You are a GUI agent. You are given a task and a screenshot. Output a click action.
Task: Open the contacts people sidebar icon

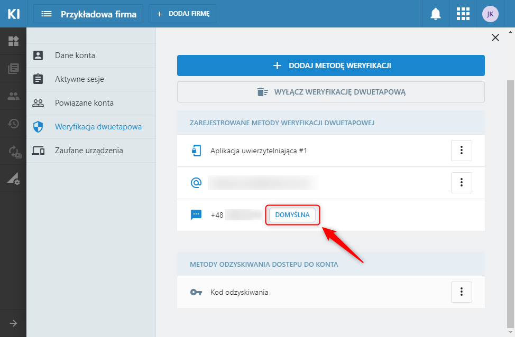tap(13, 96)
